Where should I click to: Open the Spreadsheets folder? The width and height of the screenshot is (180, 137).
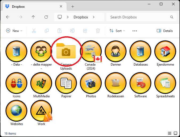coord(165,83)
